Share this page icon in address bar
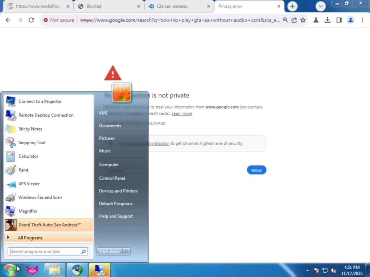This screenshot has width=370, height=277. (294, 20)
